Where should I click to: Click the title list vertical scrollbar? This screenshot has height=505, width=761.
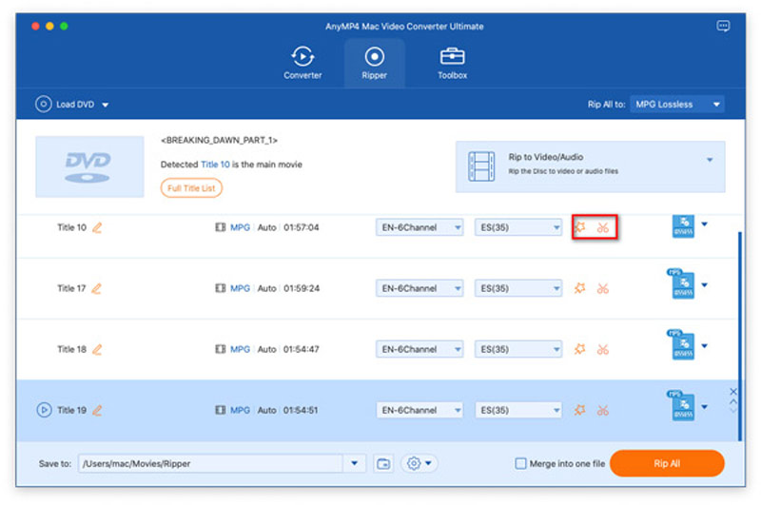pos(740,336)
